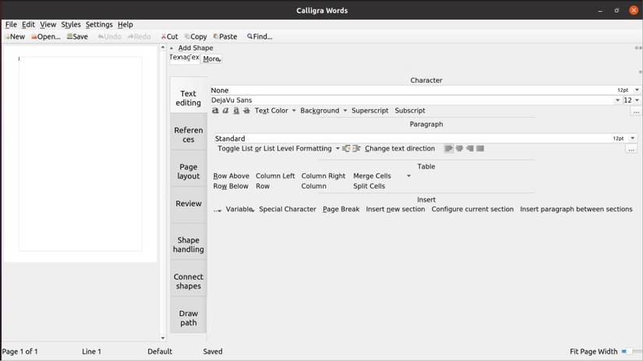Click New in the toolbar
Viewport: 643px width, 361px height.
[x=15, y=37]
